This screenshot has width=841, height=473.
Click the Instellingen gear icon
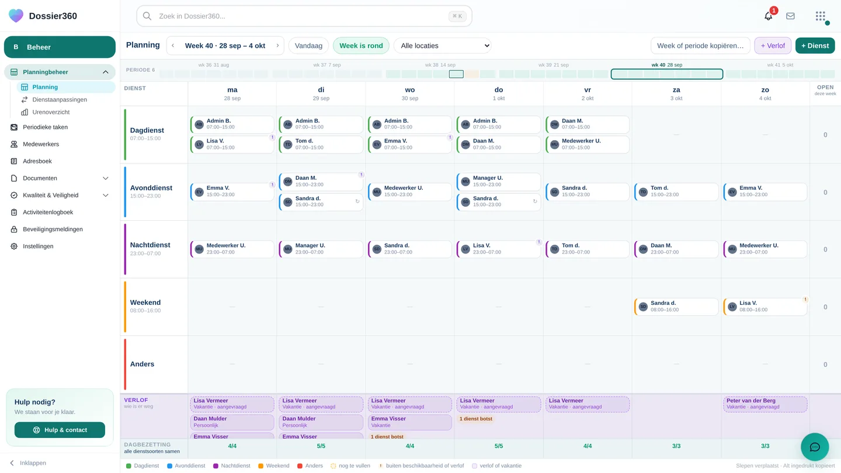[14, 246]
